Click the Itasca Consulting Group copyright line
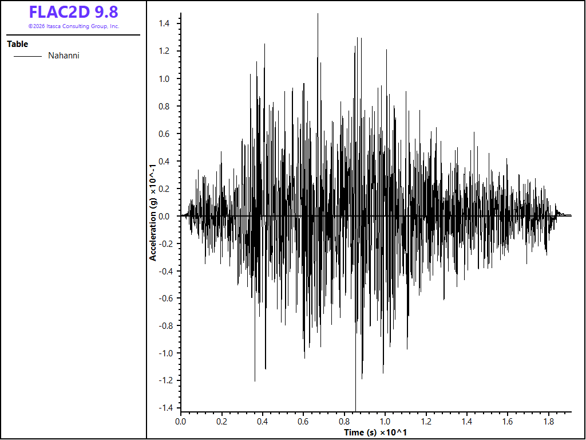The height and width of the screenshot is (440, 586). click(x=74, y=26)
